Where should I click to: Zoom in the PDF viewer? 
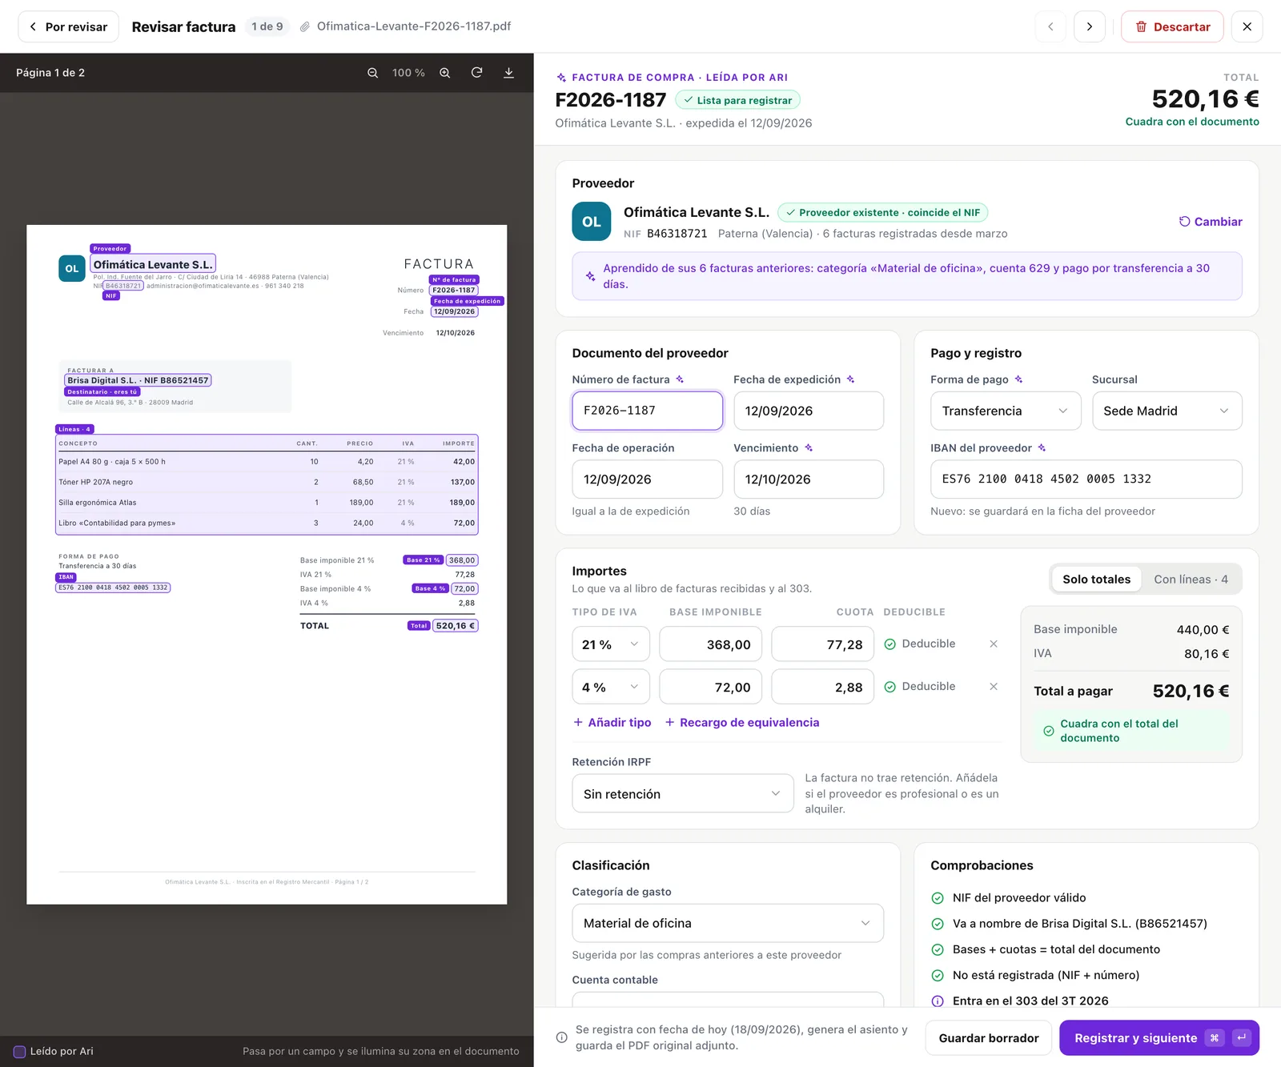(x=445, y=73)
